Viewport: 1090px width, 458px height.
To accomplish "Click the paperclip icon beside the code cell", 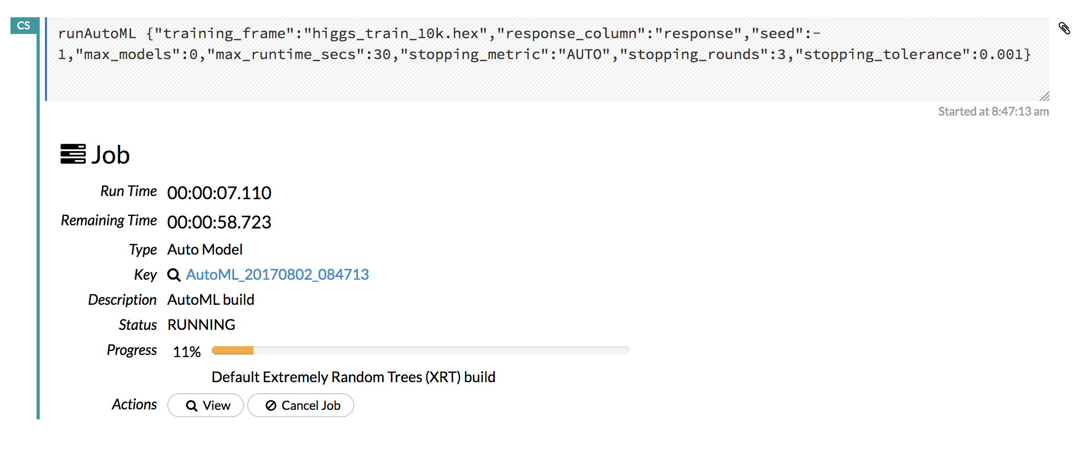I will [1064, 28].
